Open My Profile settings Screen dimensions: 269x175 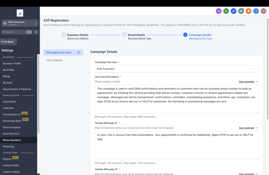click(x=8, y=70)
